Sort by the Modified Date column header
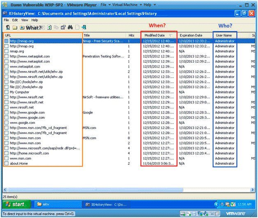This screenshot has height=218, width=258. point(159,35)
